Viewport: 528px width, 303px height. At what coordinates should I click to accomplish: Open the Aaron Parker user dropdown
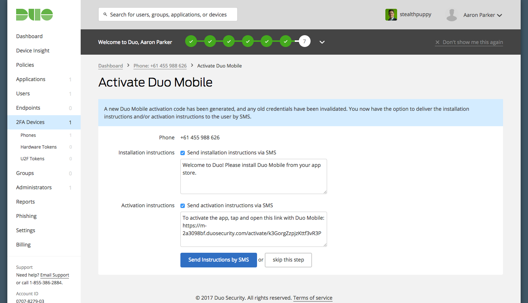point(483,15)
